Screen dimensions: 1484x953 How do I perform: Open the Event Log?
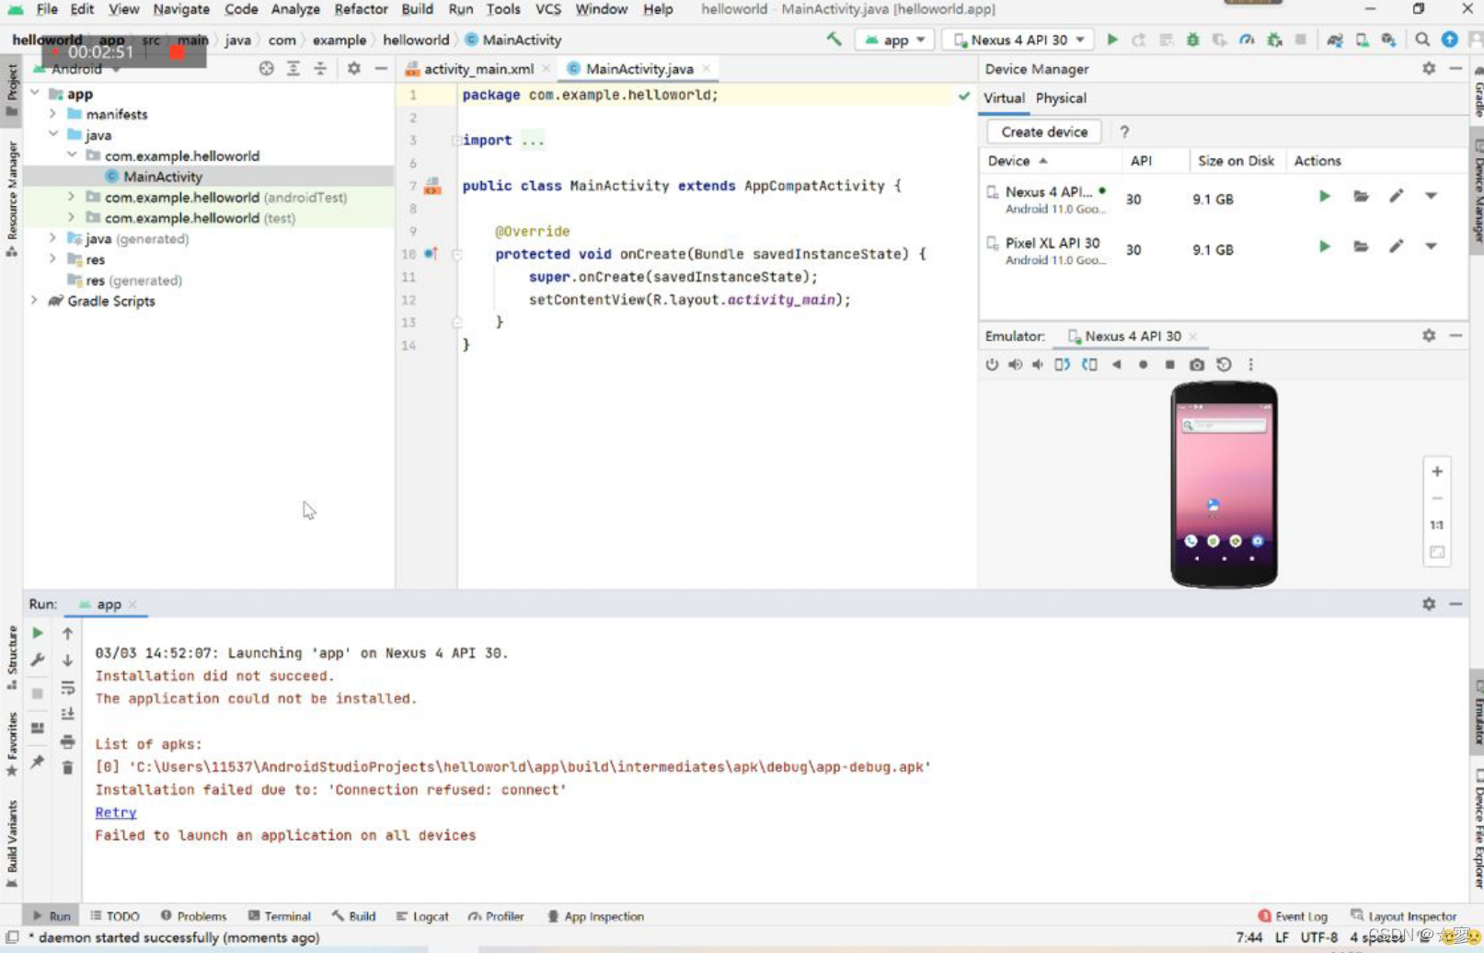[x=1293, y=916]
